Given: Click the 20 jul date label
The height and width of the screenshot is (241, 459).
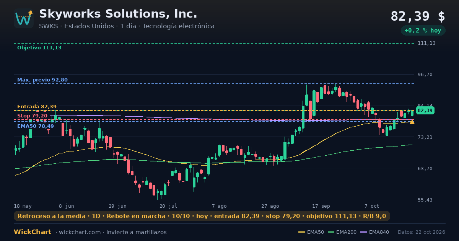Looking at the screenshot, I should [x=168, y=206].
